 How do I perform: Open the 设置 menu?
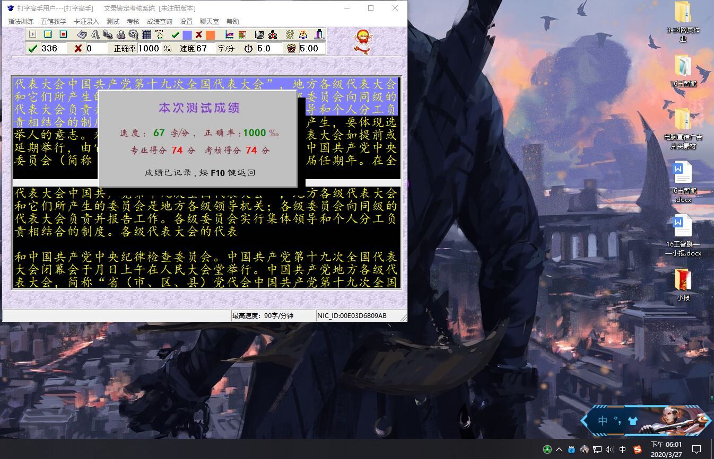pos(186,22)
